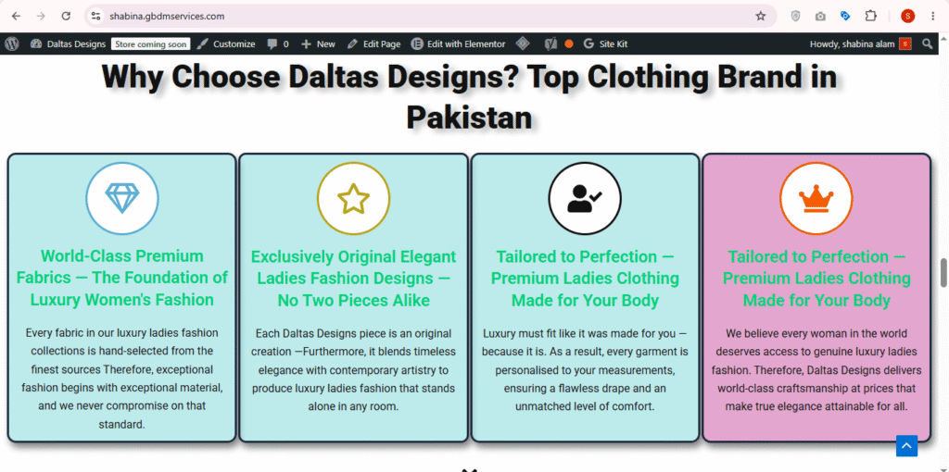Click the orange dot status indicator
Image resolution: width=949 pixels, height=472 pixels.
click(x=569, y=44)
